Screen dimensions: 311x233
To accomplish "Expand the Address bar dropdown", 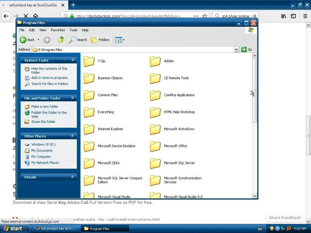I will tap(236, 49).
